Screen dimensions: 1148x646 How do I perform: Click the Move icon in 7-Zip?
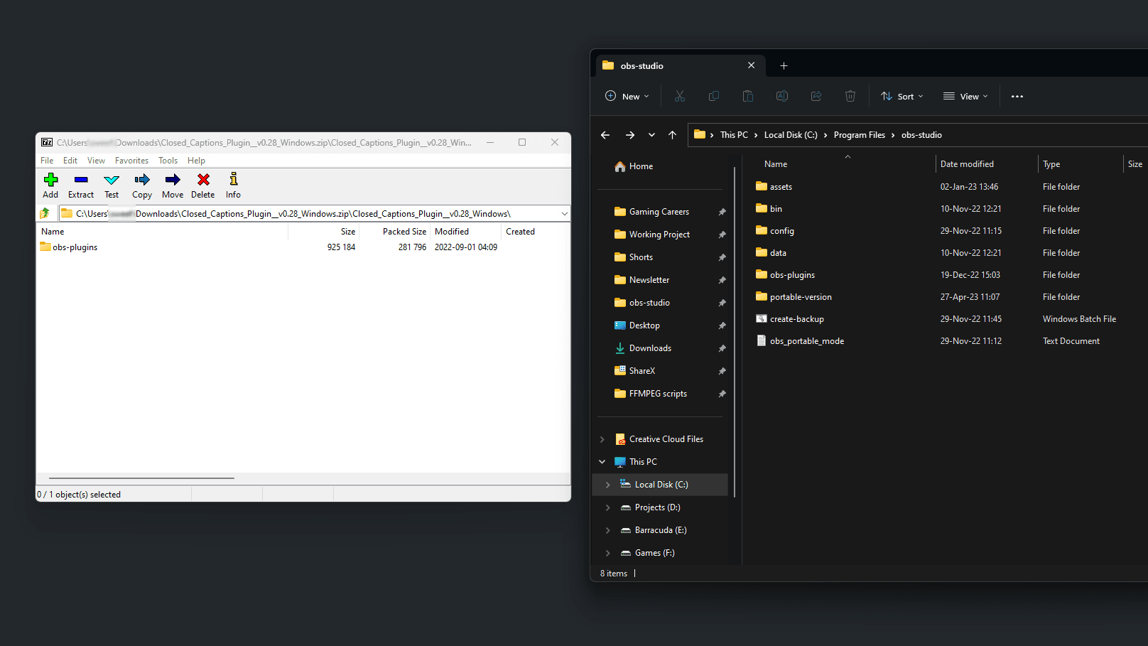click(x=173, y=180)
